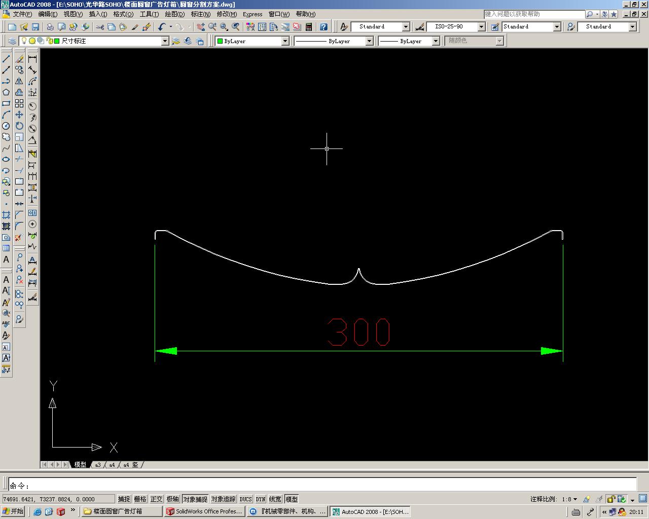
Task: Click the 模型 model space button in status bar
Action: tap(292, 499)
